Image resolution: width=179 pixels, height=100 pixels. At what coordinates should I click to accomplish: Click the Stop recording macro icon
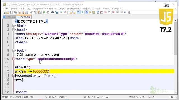[117, 12]
